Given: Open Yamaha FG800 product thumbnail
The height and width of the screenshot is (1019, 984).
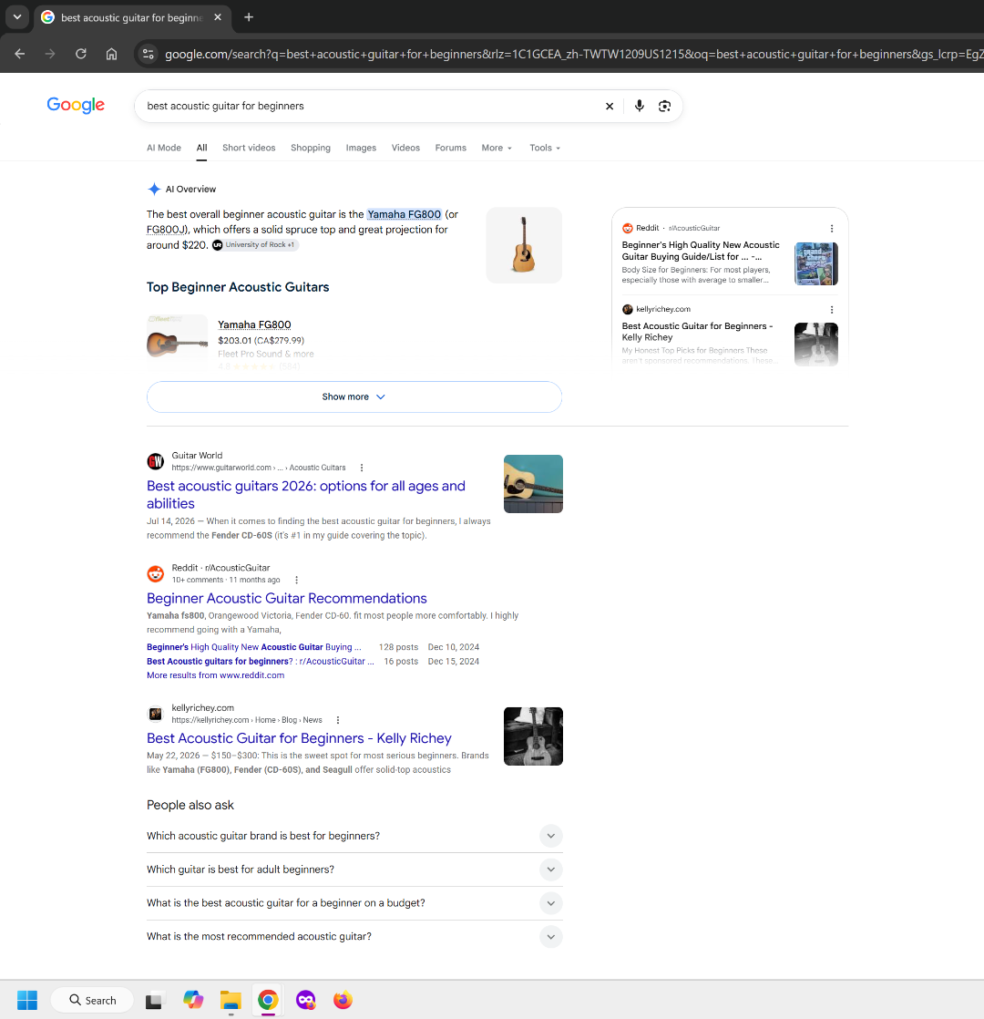Looking at the screenshot, I should tap(178, 343).
